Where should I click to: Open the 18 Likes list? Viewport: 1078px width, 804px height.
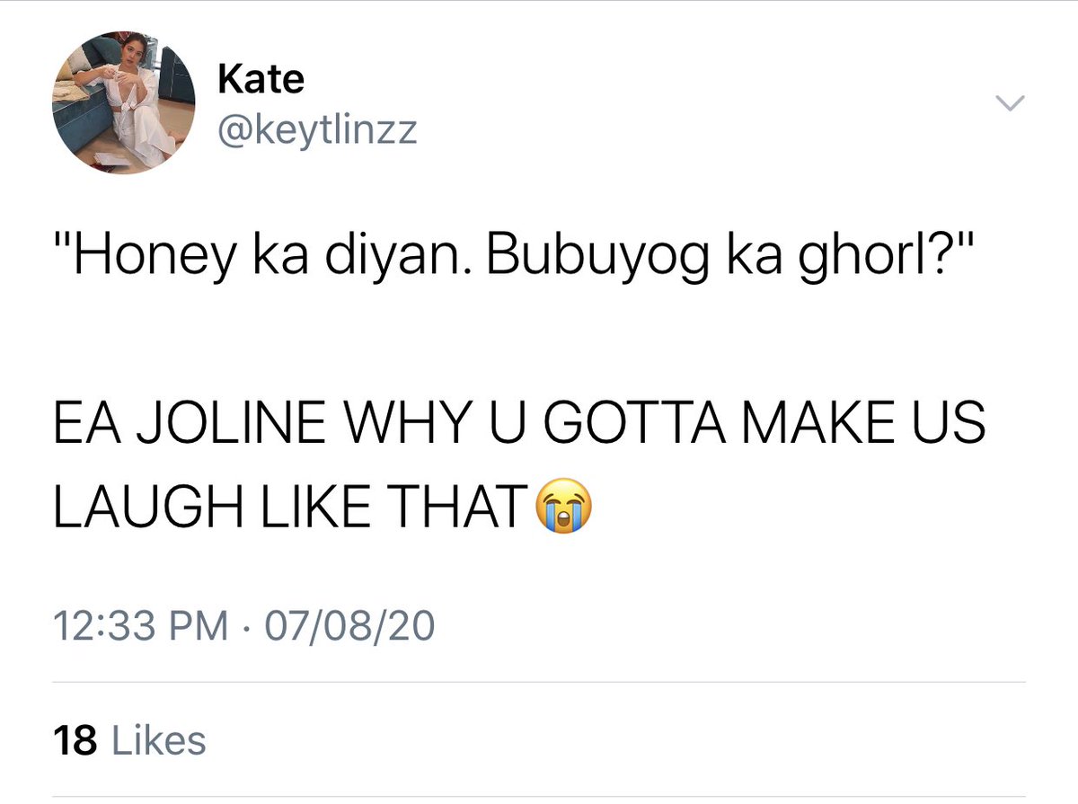click(129, 741)
